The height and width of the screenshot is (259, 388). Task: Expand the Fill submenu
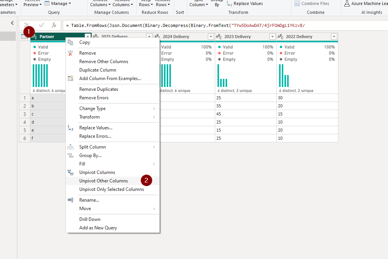click(x=154, y=164)
